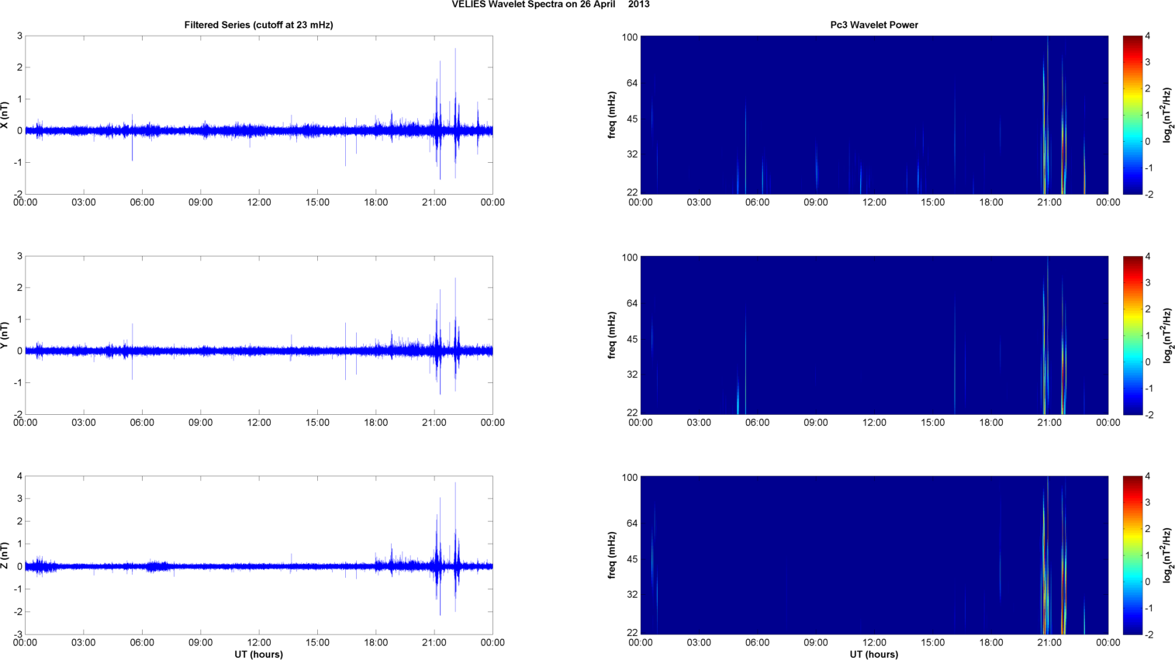Click the '64' frequency tick on the Y wavelet panel
Viewport: 1175px width, 660px height.
click(632, 303)
